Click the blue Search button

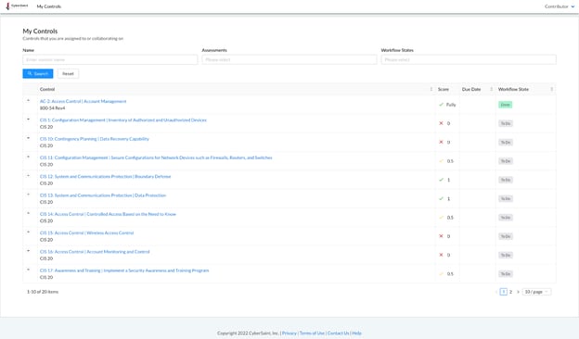click(x=38, y=74)
